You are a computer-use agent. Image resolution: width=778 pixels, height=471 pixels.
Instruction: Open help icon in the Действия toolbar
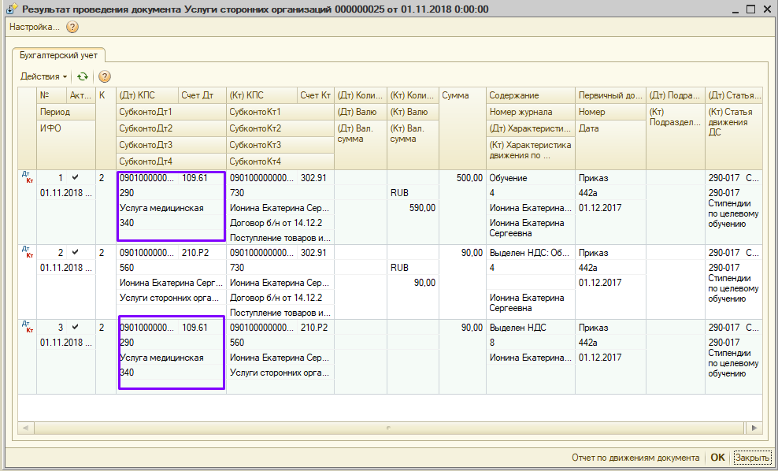104,76
